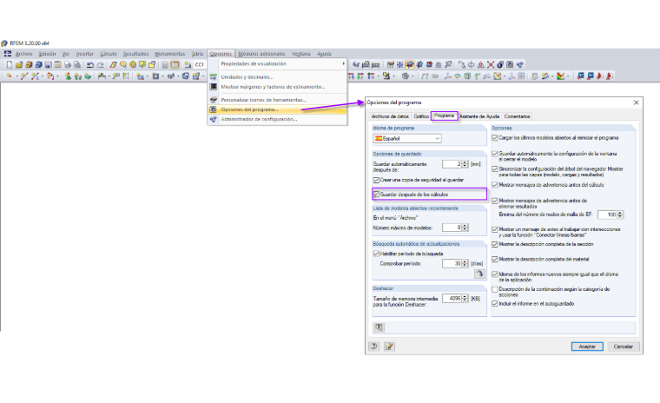
Task: Undo the last action with the arrow icon
Action: tap(90, 64)
